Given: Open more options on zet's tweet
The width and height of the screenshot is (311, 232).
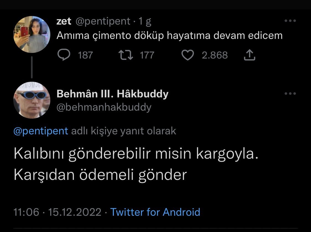Looking at the screenshot, I should (290, 21).
